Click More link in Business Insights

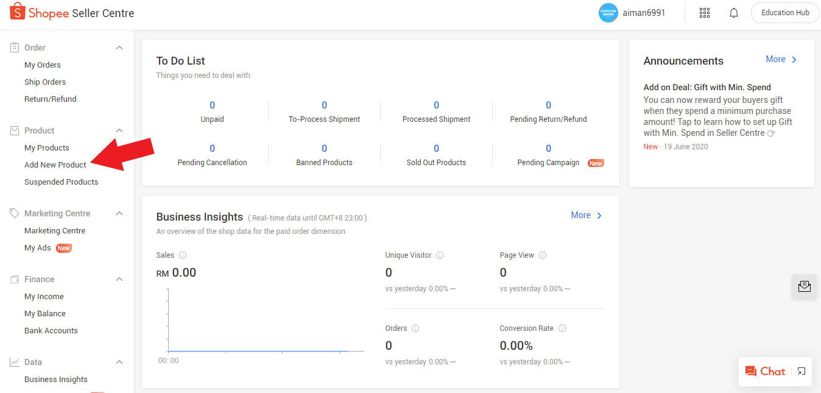tap(587, 215)
